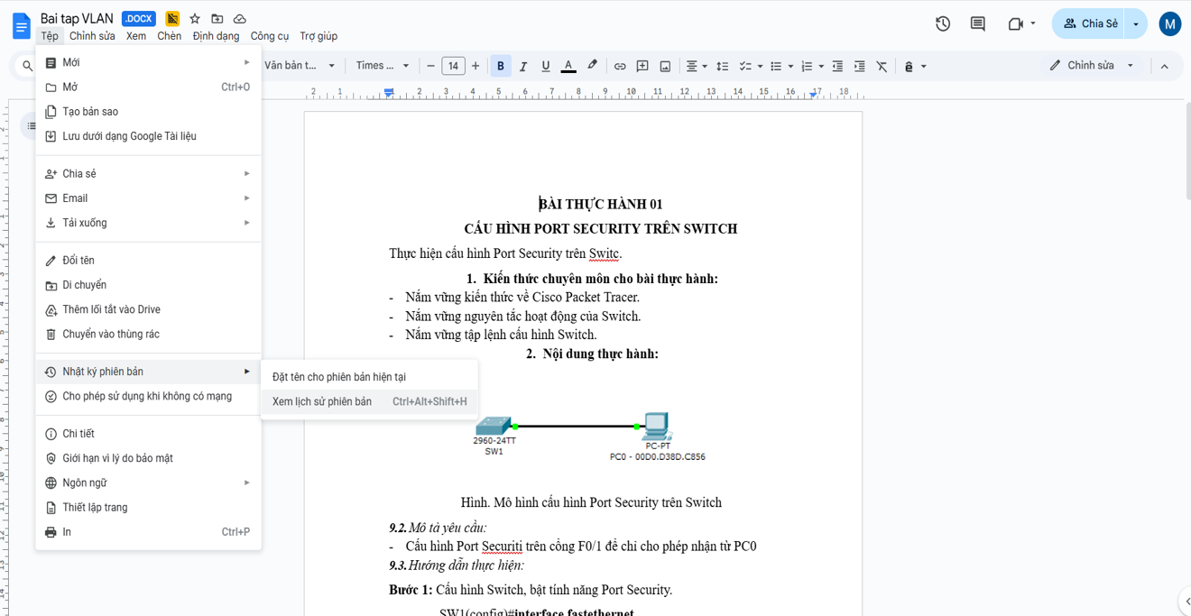This screenshot has width=1191, height=616.
Task: Choose Tạo bản sao from the menu
Action: point(90,112)
